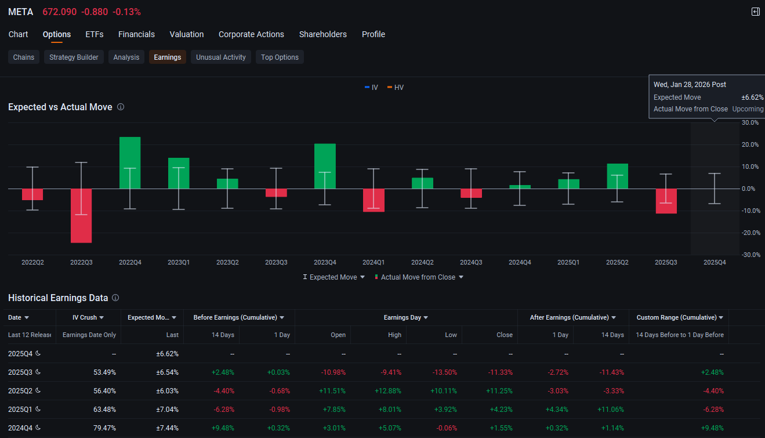This screenshot has width=765, height=438.
Task: Click the ±6.03% expected move cell
Action: click(167, 390)
